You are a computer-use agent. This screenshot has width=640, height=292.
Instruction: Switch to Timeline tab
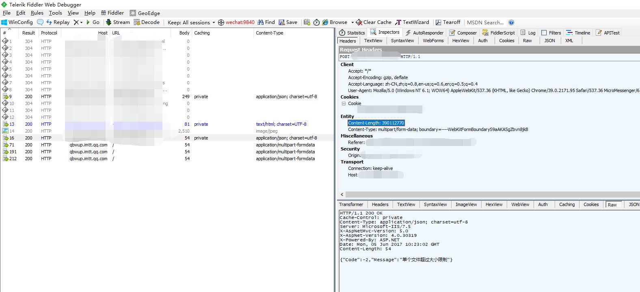coord(578,33)
